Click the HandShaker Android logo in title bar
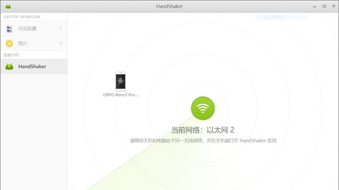The height and width of the screenshot is (190, 339). pyautogui.click(x=8, y=6)
